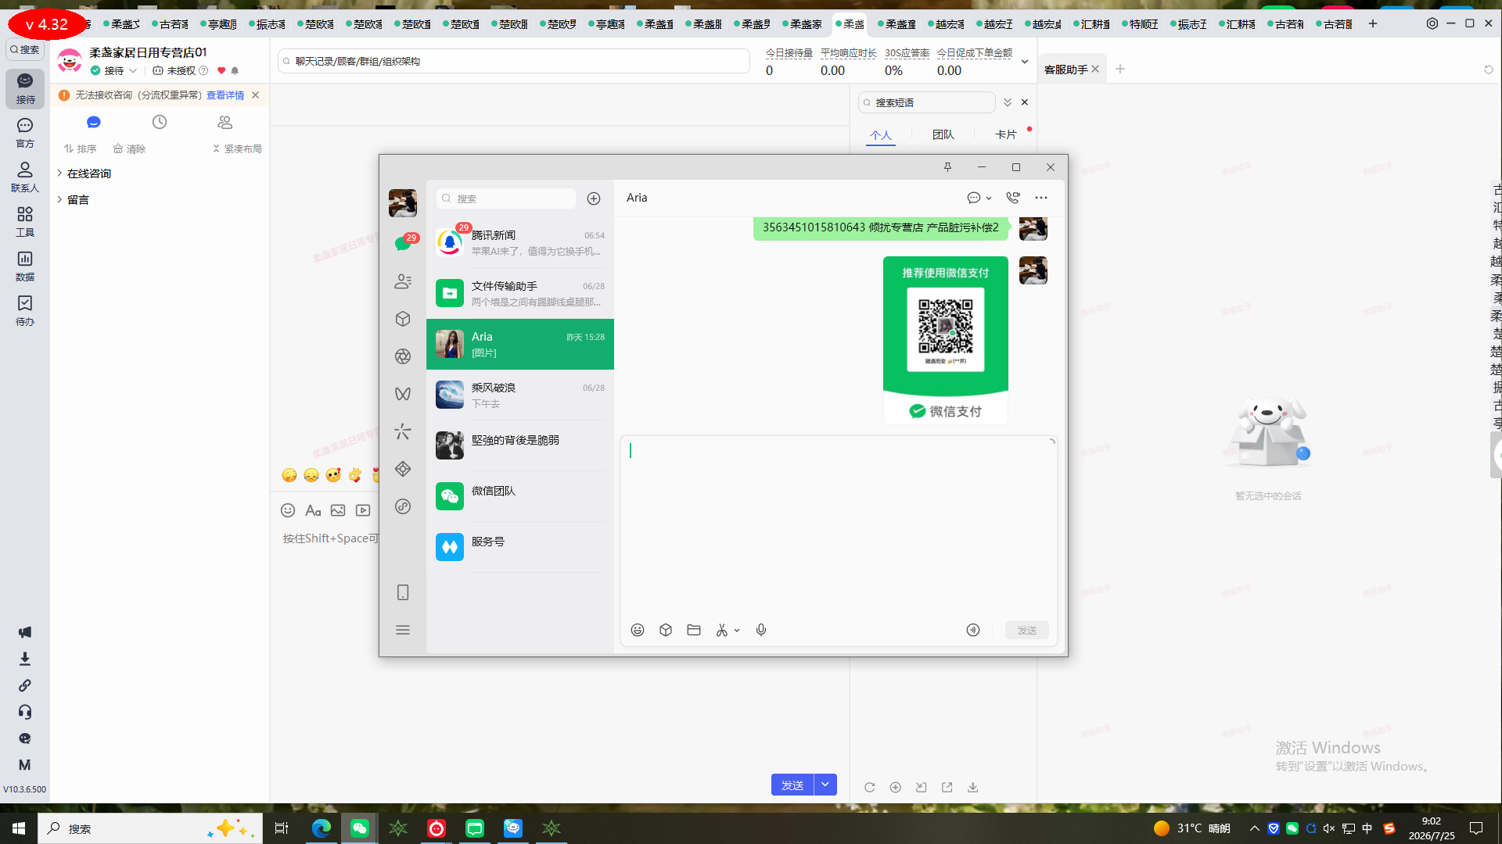Image resolution: width=1502 pixels, height=844 pixels.
Task: Open 服务号 in WeChat chat list
Action: [520, 547]
